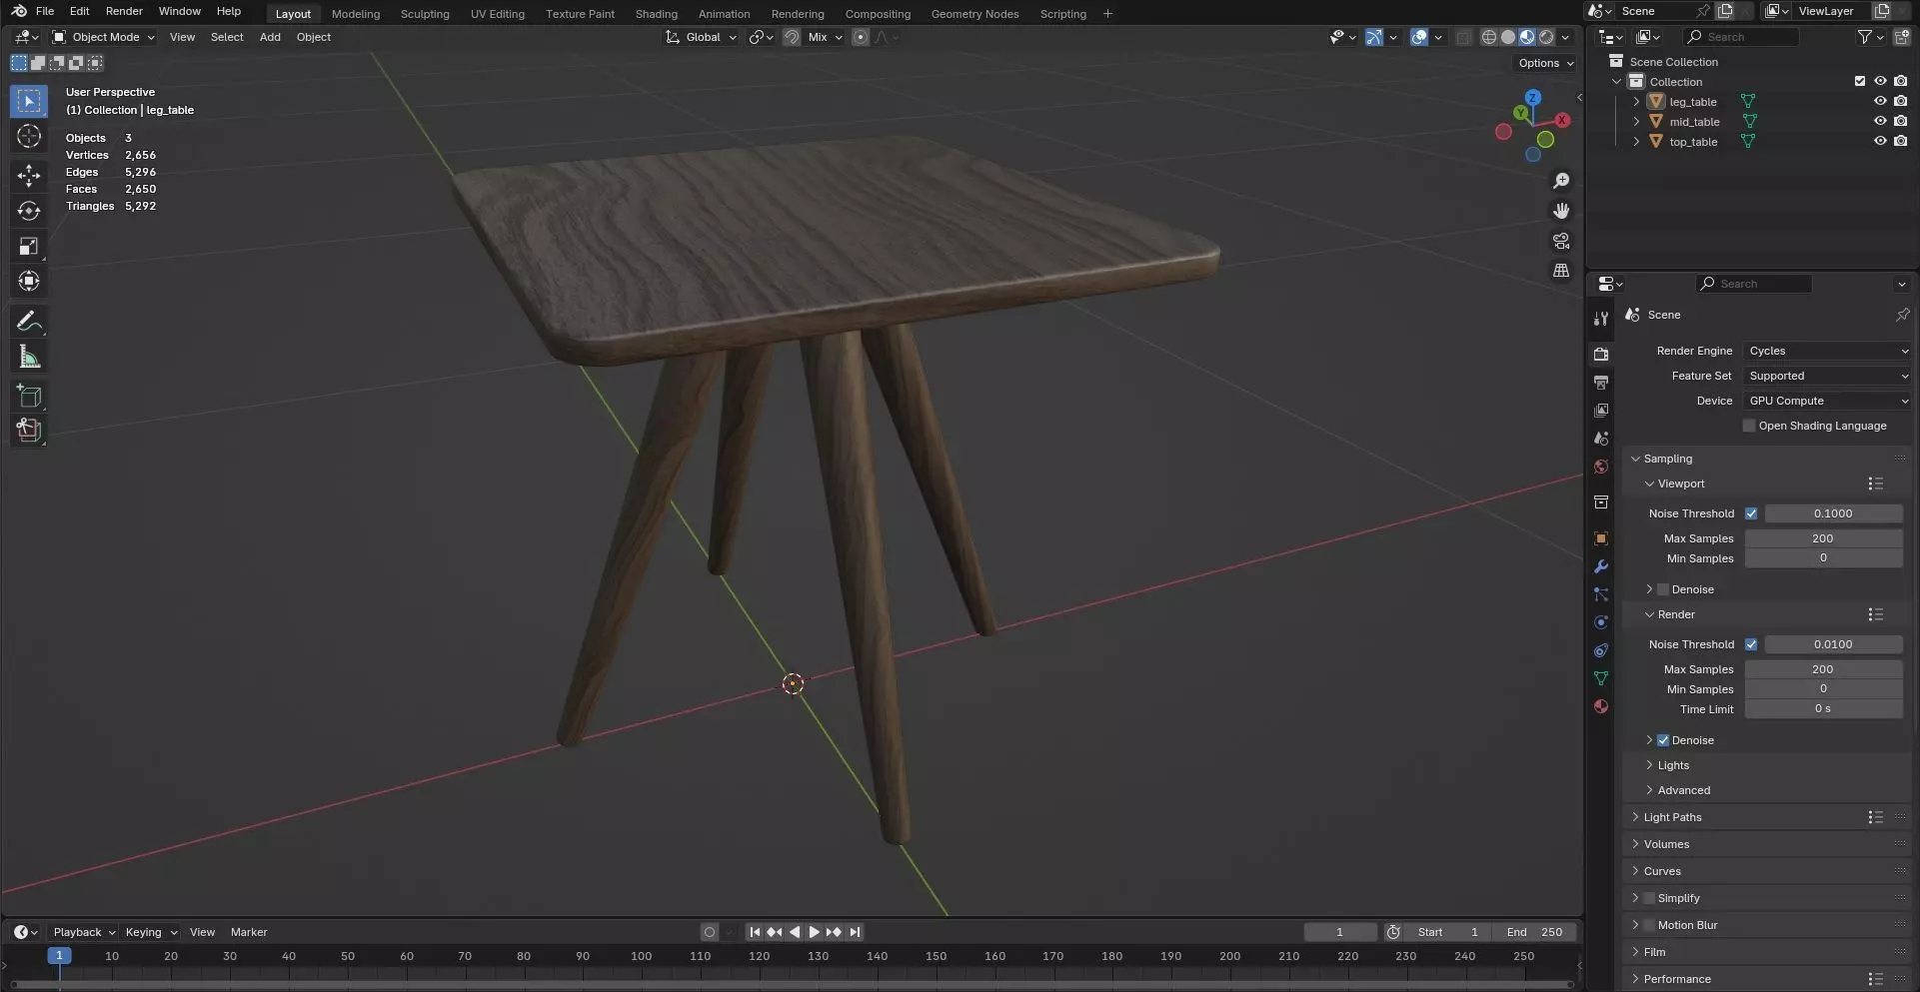
Task: Expand the Performance panel
Action: click(1677, 979)
